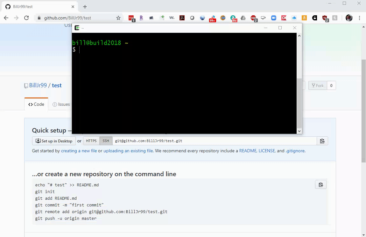Open the blue globe extension icon
The height and width of the screenshot is (237, 366).
(202, 18)
